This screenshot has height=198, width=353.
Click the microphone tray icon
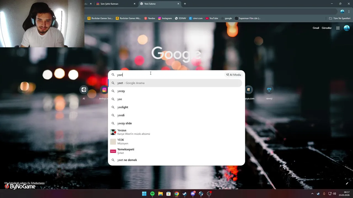(x=324, y=194)
